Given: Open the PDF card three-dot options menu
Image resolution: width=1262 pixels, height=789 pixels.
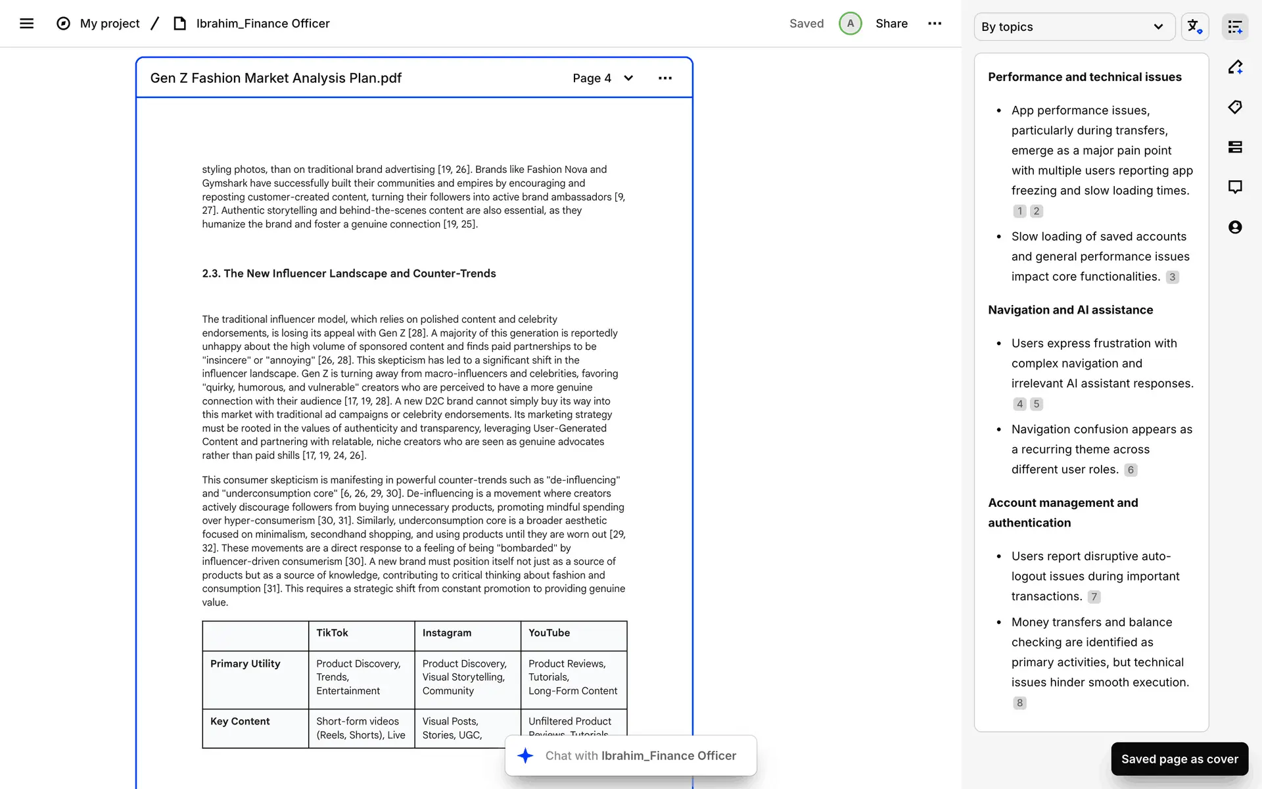Looking at the screenshot, I should 665,78.
